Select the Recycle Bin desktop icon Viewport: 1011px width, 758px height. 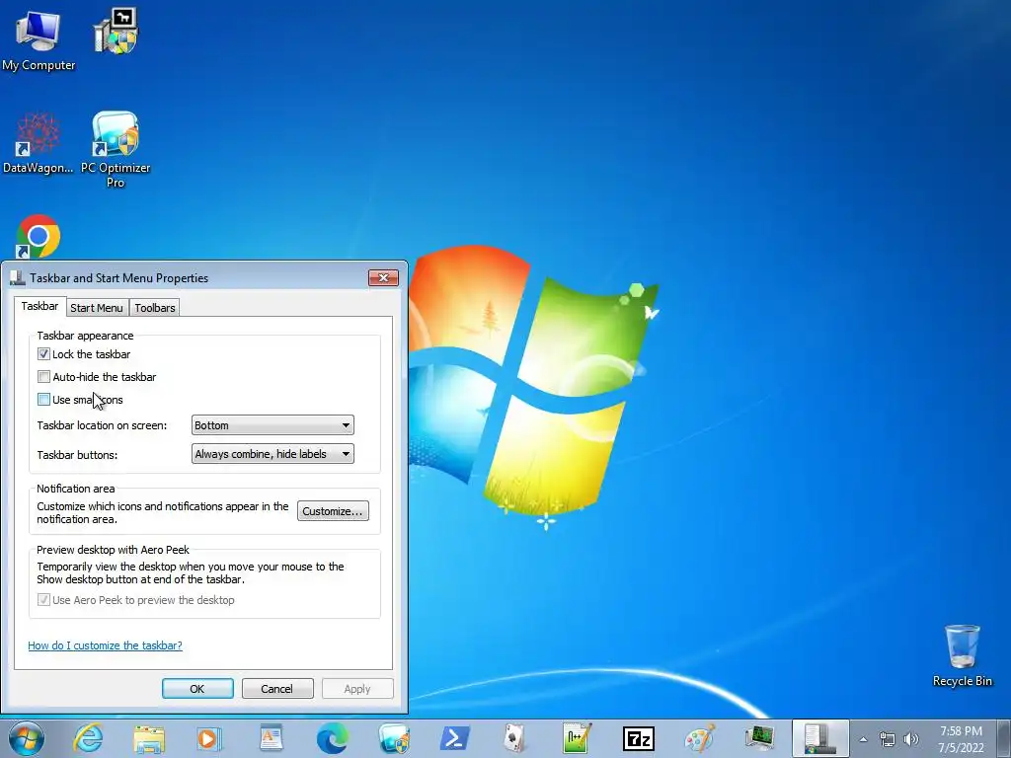962,655
